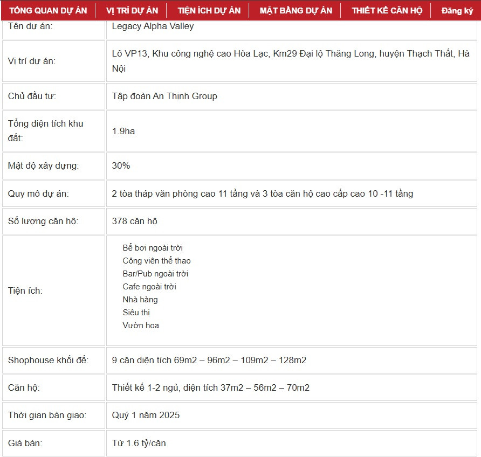Open the MẶT BẰNG DỰ ÁN tab
This screenshot has height=457, width=481.
(296, 11)
